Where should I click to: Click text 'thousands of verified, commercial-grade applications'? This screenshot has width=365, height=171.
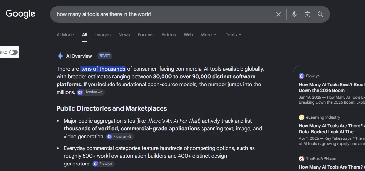(132, 129)
